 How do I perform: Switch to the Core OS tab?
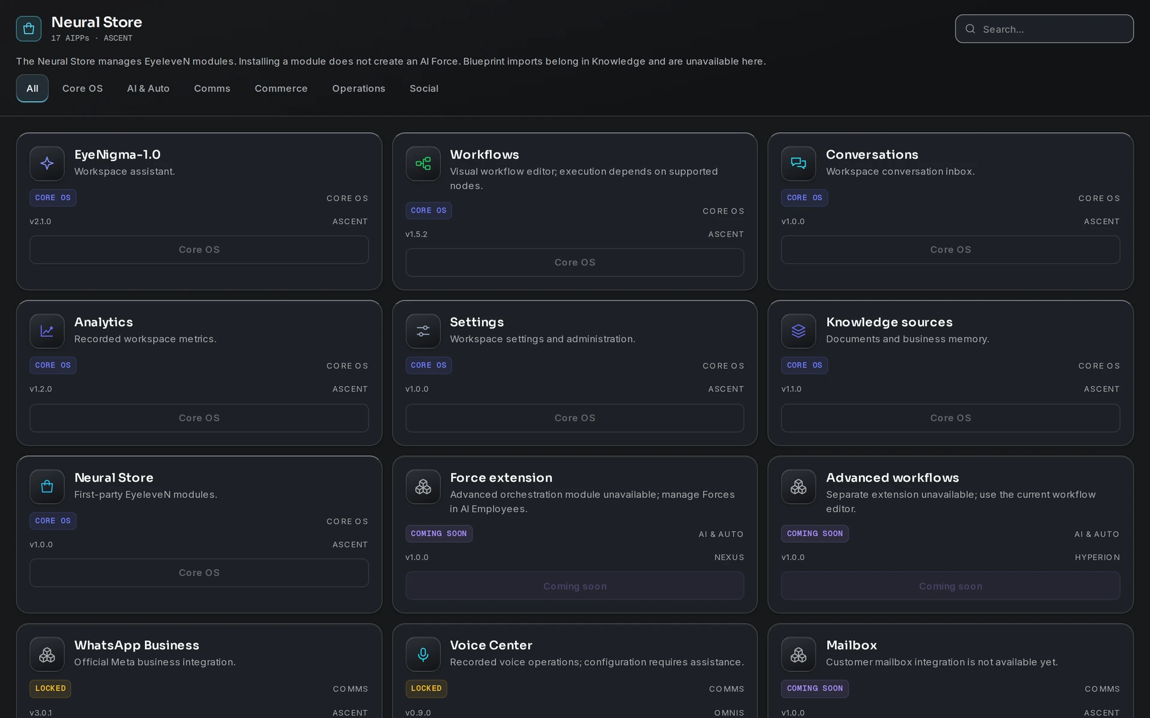tap(83, 89)
